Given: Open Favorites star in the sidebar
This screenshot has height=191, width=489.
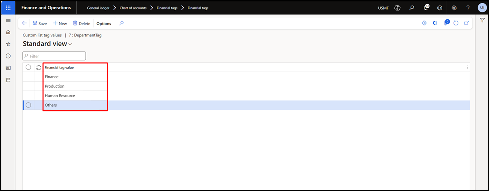Looking at the screenshot, I should click(8, 44).
